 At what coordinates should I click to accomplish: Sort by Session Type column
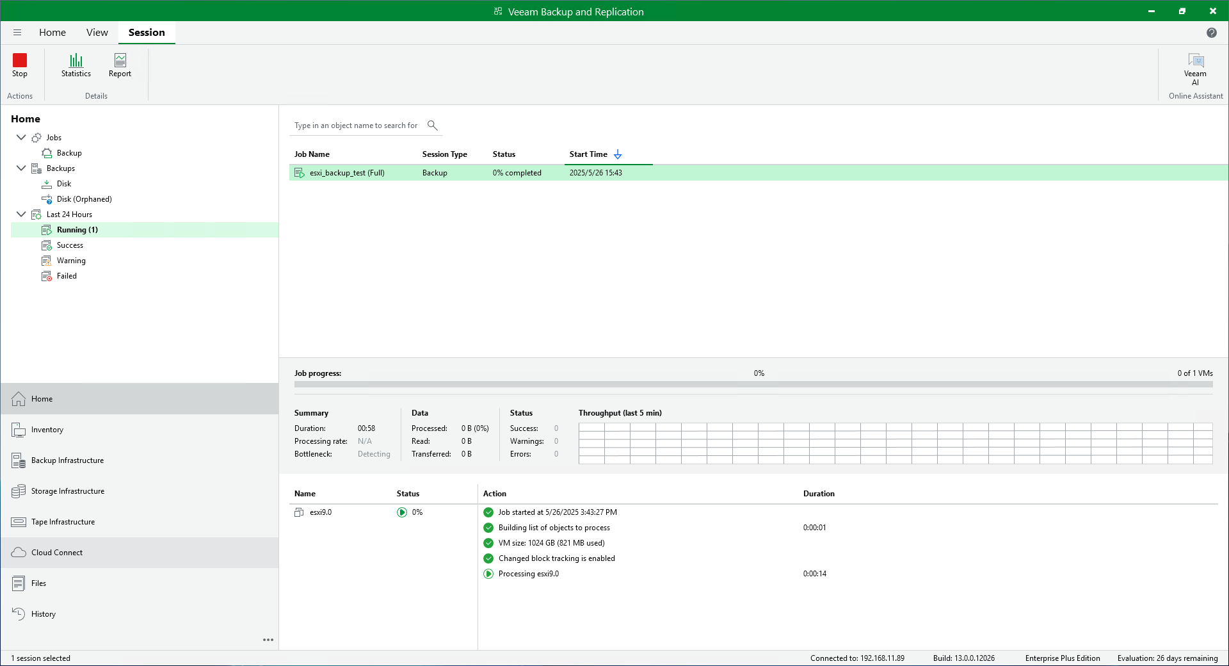click(x=445, y=154)
